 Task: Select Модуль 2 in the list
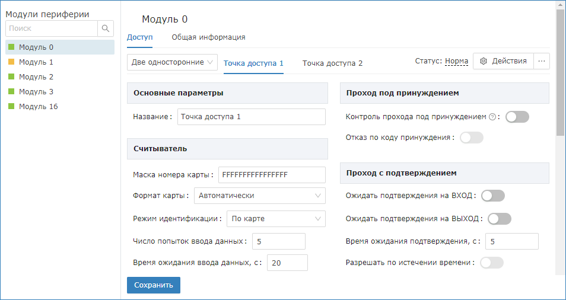click(x=60, y=76)
